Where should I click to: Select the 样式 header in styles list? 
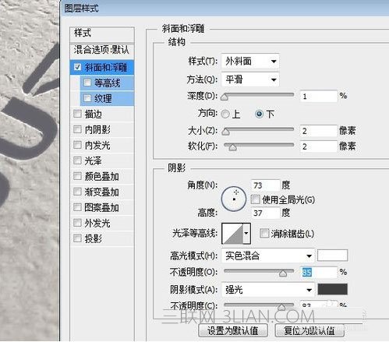(102, 33)
